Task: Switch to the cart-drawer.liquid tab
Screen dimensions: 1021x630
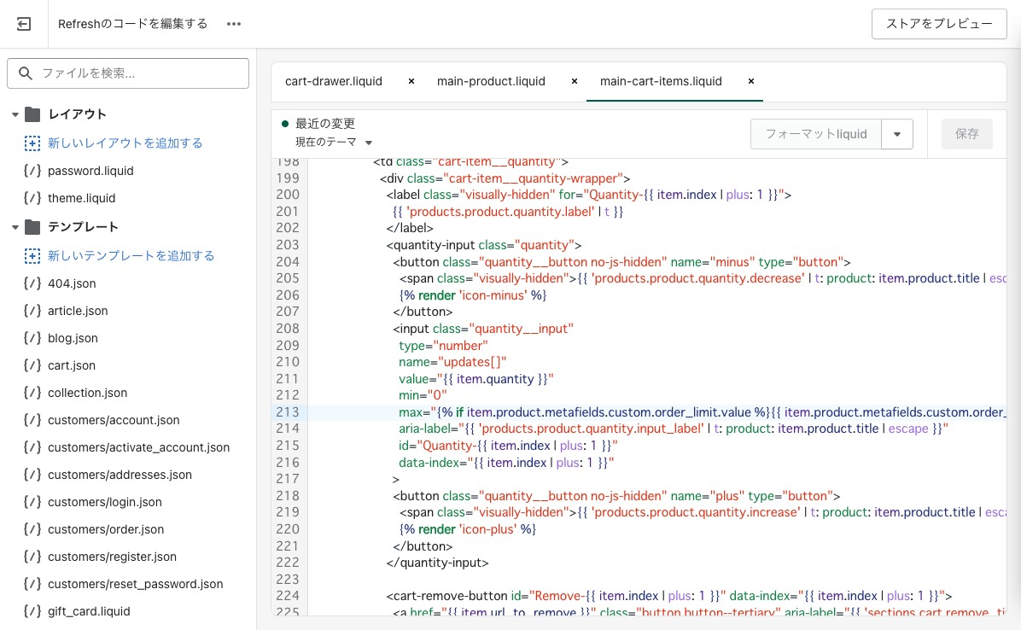Action: coord(334,81)
